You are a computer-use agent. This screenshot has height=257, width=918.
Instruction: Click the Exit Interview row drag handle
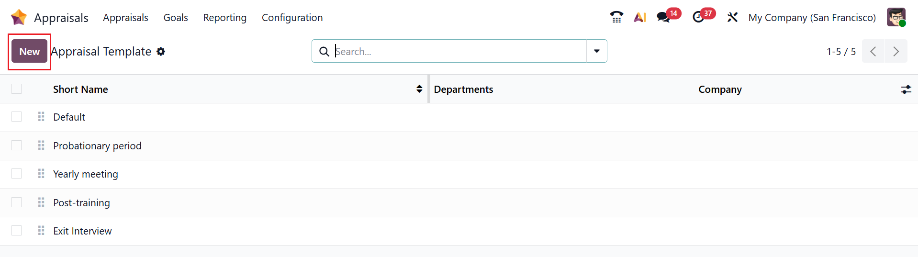point(41,231)
